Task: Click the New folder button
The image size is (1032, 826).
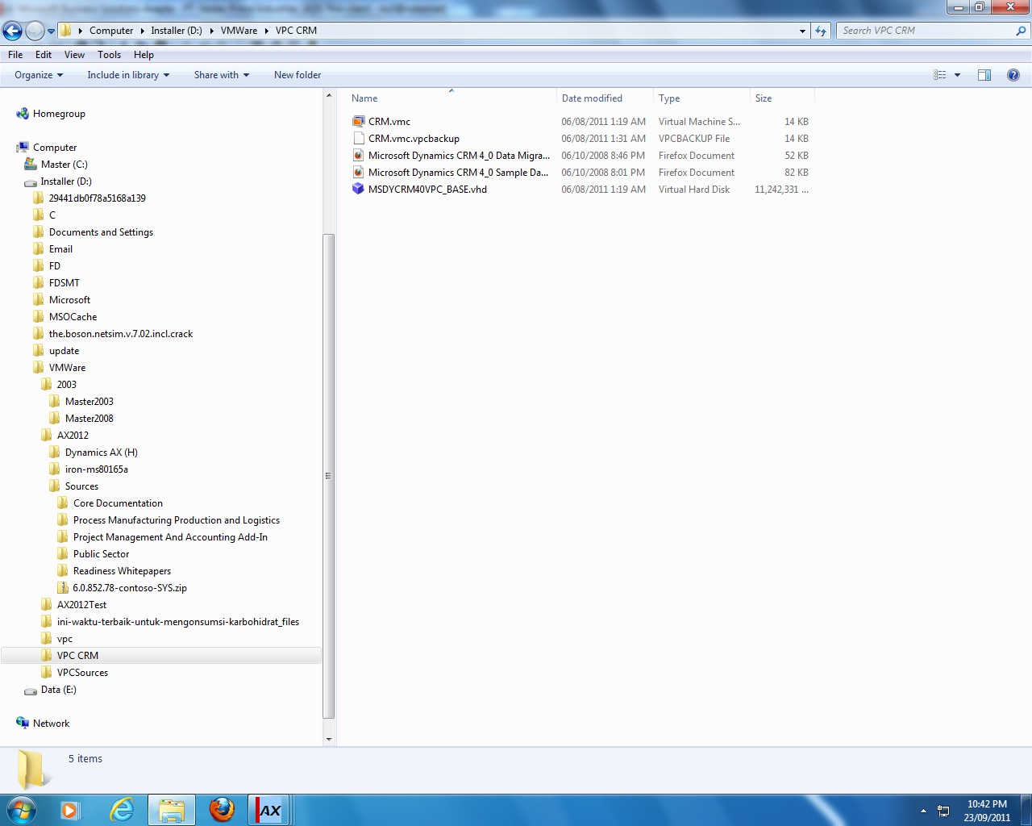Action: [298, 75]
